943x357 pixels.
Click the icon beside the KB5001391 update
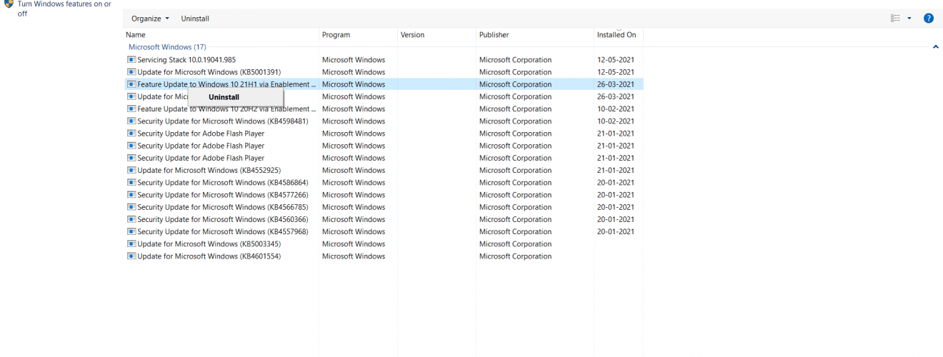tap(131, 72)
